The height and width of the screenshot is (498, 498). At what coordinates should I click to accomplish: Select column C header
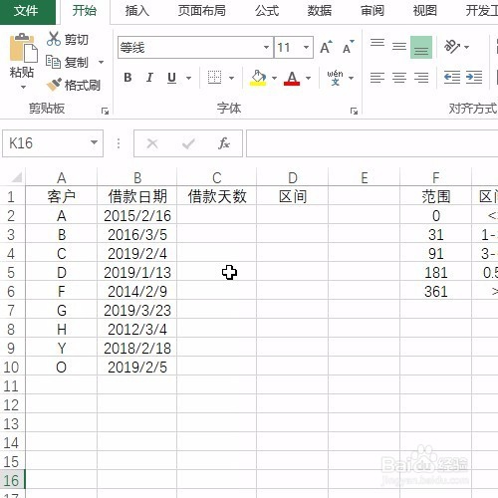[217, 177]
